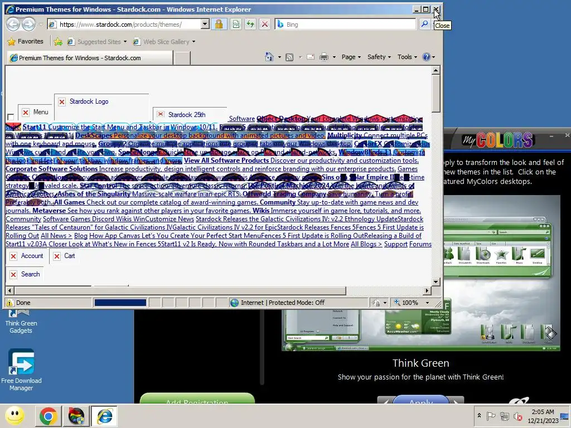Refresh the page using the green arrows
Screen dimensions: 571x428
[250, 25]
